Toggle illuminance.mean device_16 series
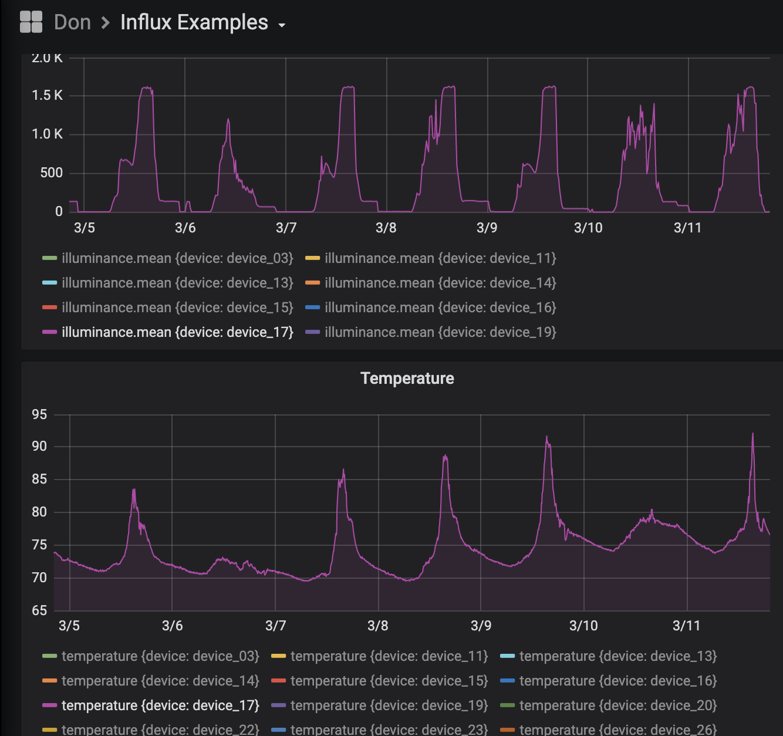 point(440,308)
